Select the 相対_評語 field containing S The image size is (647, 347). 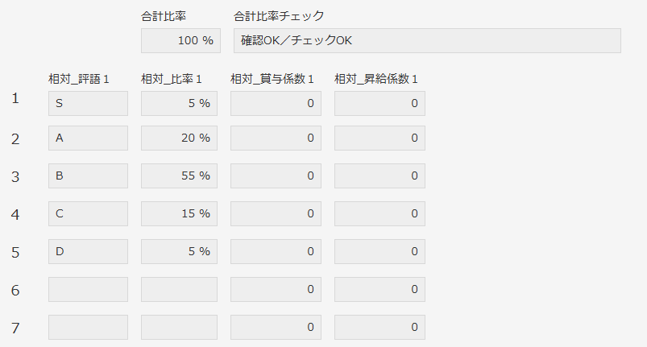point(88,103)
